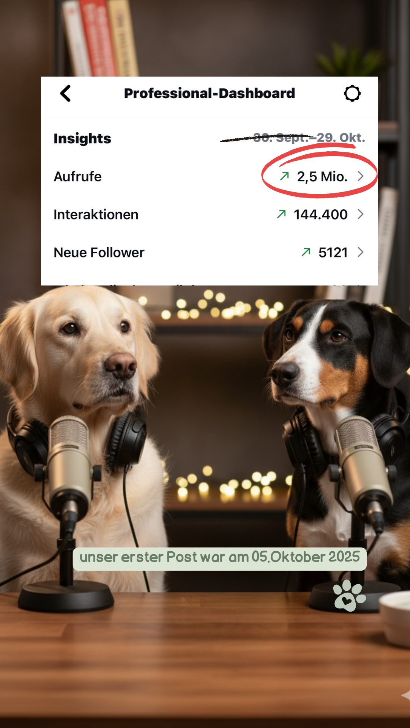Viewport: 410px width, 728px height.
Task: Select the Insights heading
Action: (x=82, y=138)
